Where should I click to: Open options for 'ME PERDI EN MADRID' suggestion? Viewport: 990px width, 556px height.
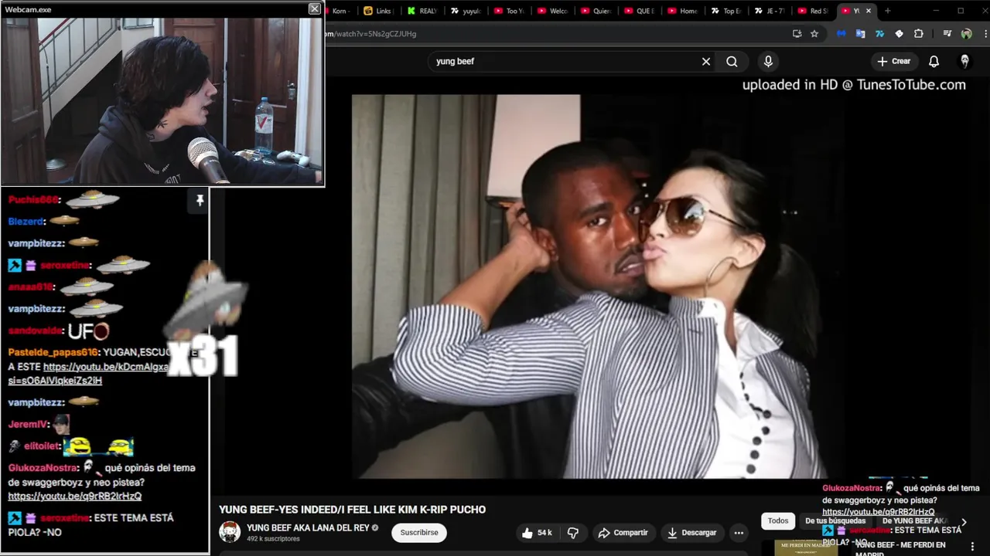point(972,547)
